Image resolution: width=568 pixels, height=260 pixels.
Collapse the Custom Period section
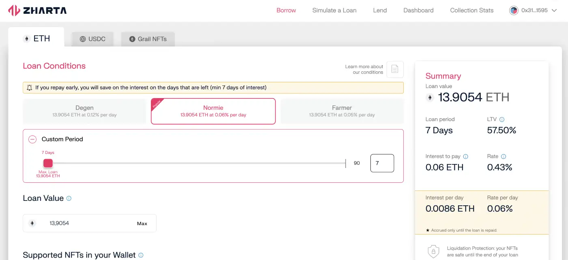[32, 139]
